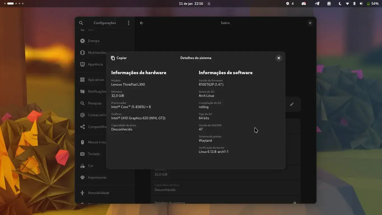The height and width of the screenshot is (215, 382).
Task: Click Desconhecido under Capacidade de disco in dialog
Action: (x=122, y=129)
